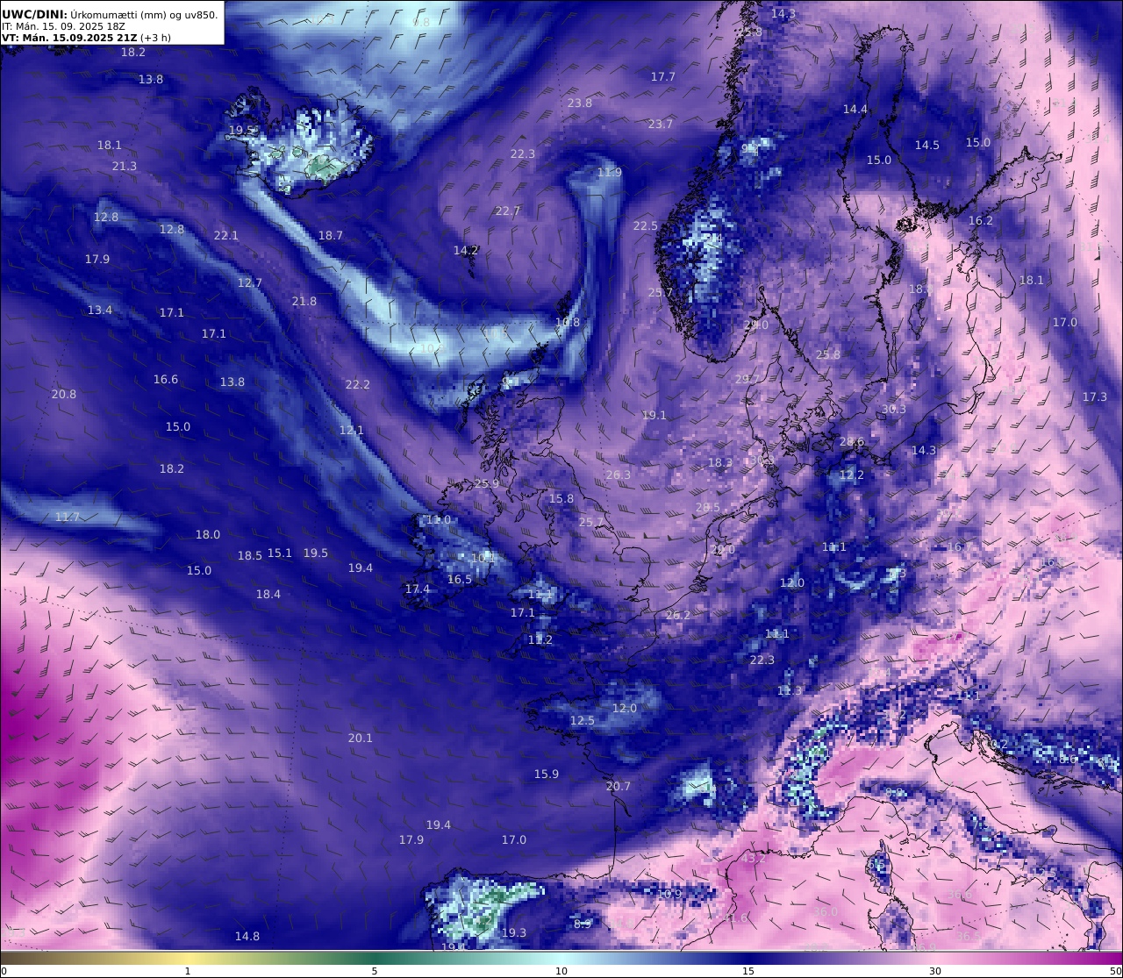Viewport: 1123px width, 978px height.
Task: Click the 22.2 value on the map
Action: click(x=358, y=384)
